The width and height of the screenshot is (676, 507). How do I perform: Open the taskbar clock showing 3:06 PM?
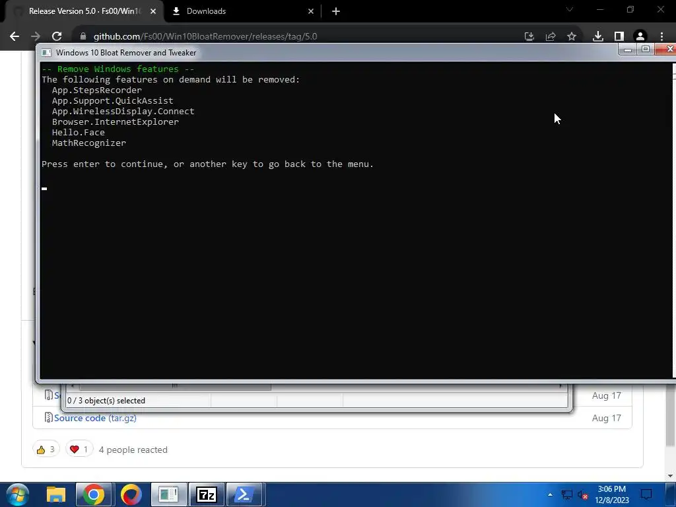pos(612,494)
